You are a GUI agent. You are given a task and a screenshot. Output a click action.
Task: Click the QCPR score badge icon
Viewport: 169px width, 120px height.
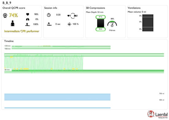[x=5, y=16]
